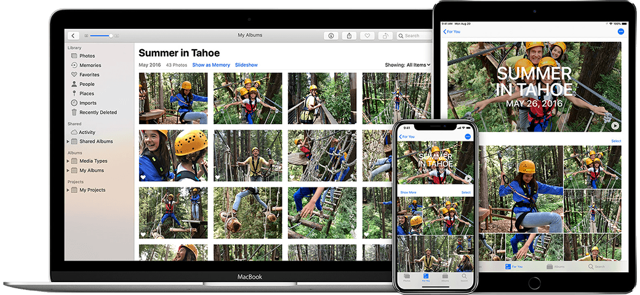Switch to For You tab on iPad
Screen dimensions: 640x295
pyautogui.click(x=514, y=267)
